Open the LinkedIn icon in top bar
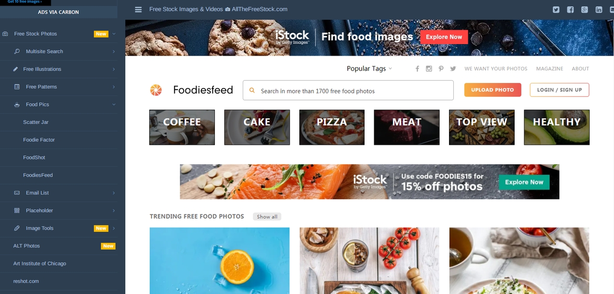 (599, 10)
